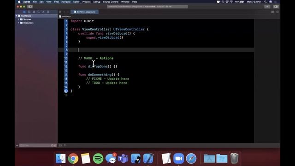Open Spotify from the Dock

pos(98,158)
